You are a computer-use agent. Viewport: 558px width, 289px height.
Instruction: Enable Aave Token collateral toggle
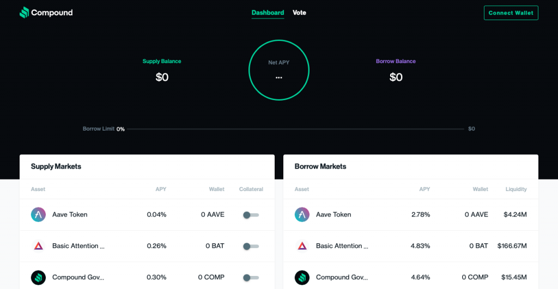coord(251,215)
